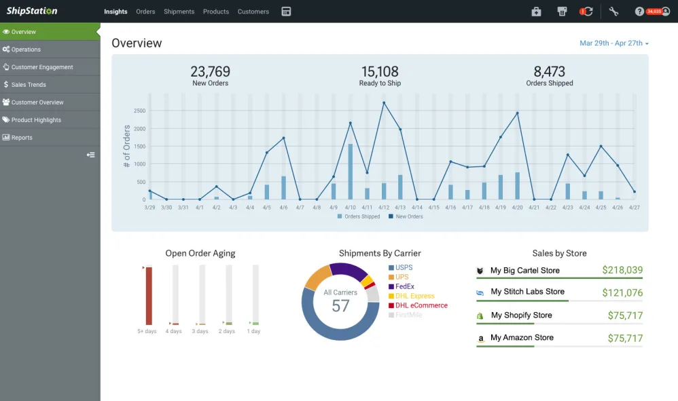The height and width of the screenshot is (401, 678).
Task: Click the All Carriers donut chart center
Action: [340, 302]
